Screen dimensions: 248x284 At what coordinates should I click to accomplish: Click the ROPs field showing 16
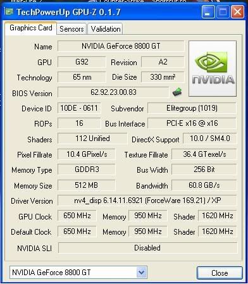[79, 123]
